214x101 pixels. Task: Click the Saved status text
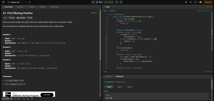coord(105,72)
